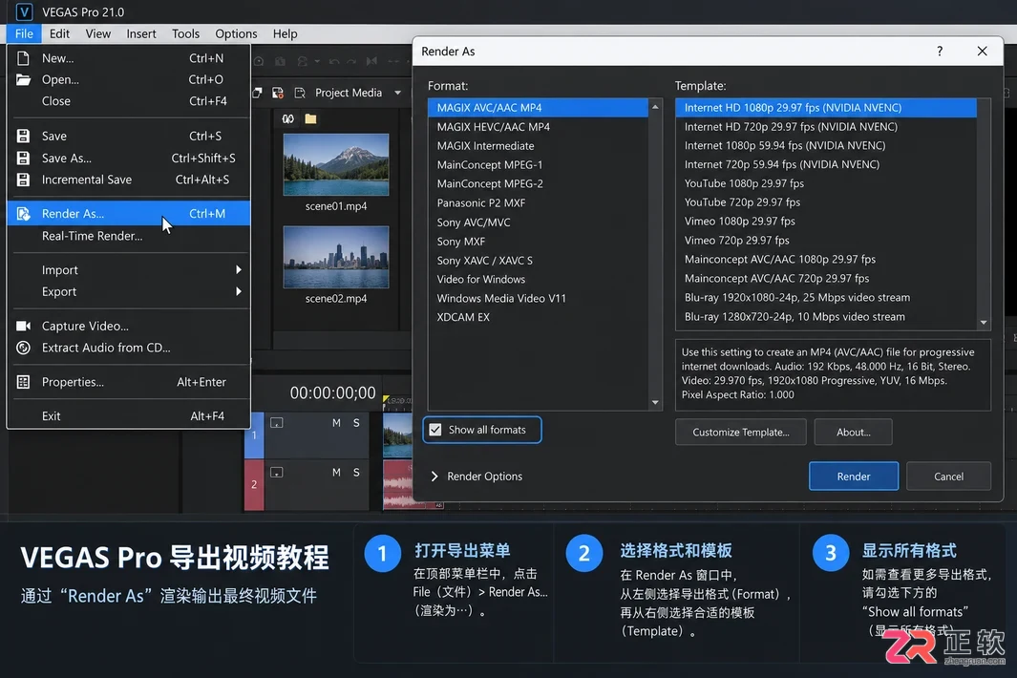Viewport: 1017px width, 678px height.
Task: Open the Options menu
Action: pos(236,33)
